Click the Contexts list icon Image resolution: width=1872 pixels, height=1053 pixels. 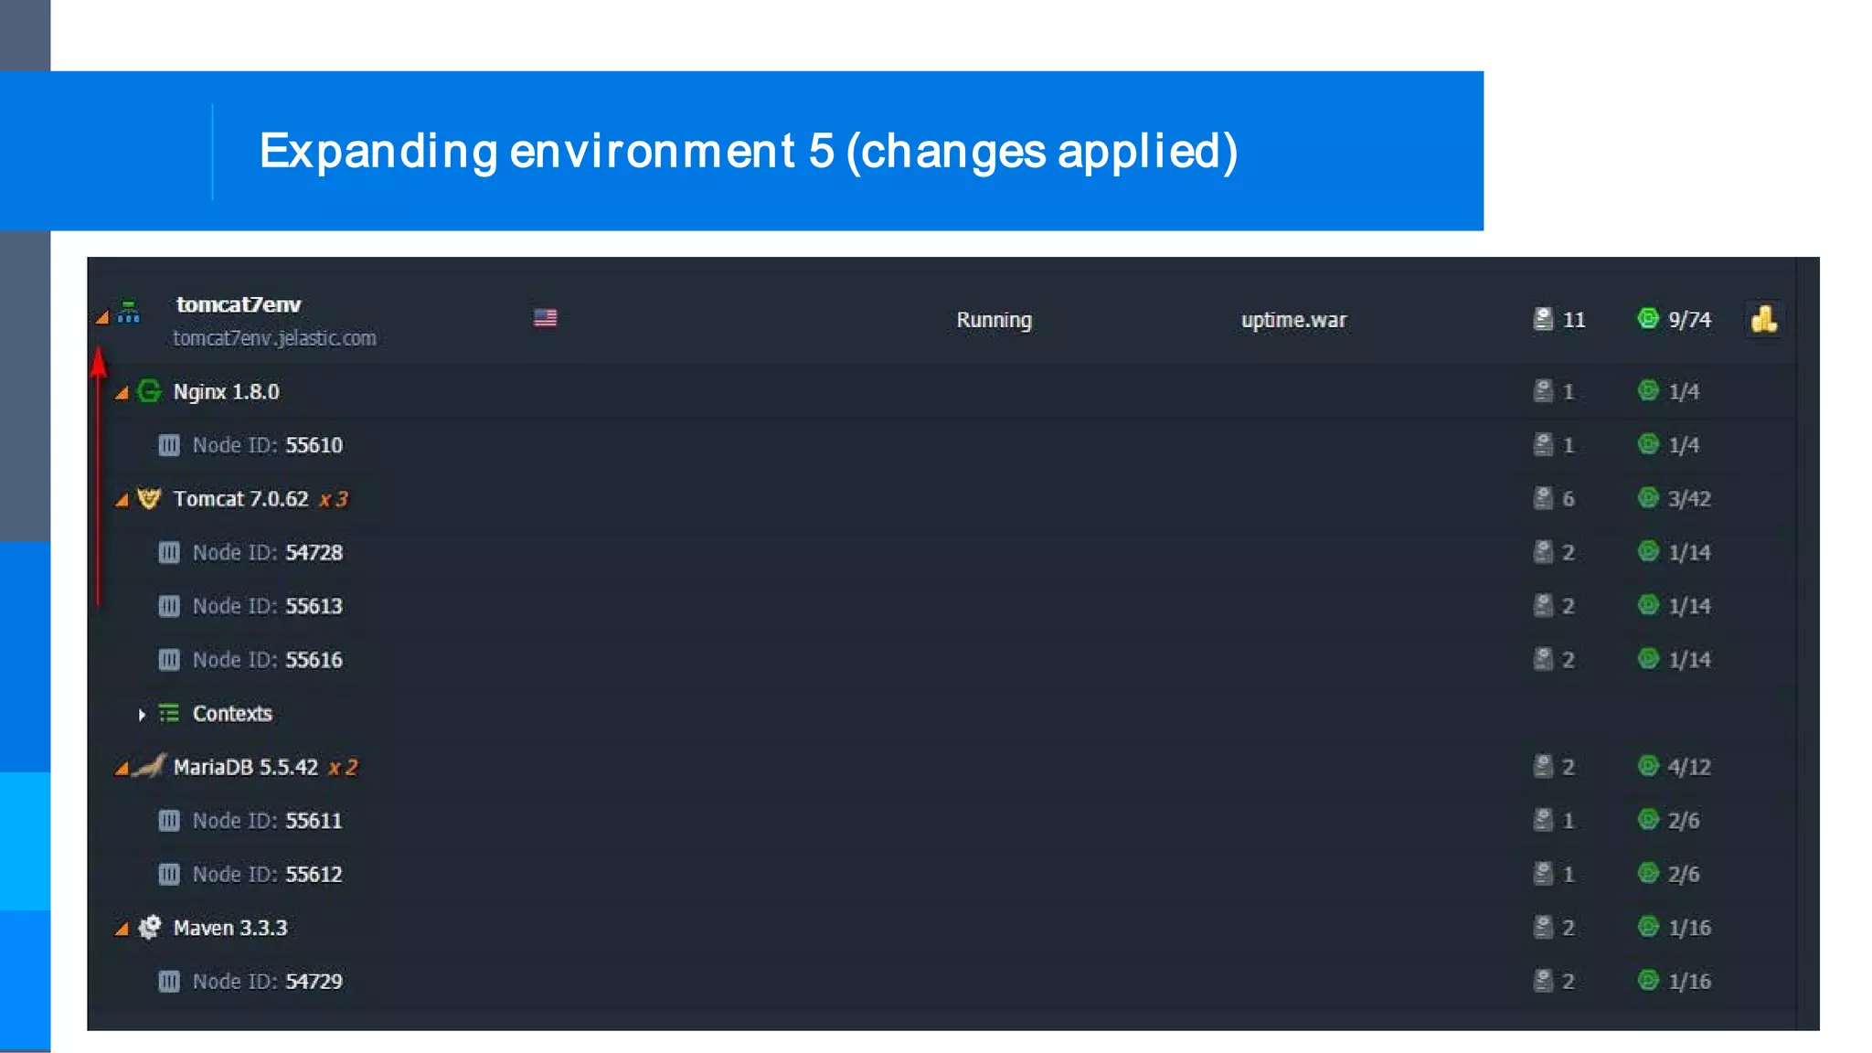pyautogui.click(x=169, y=713)
